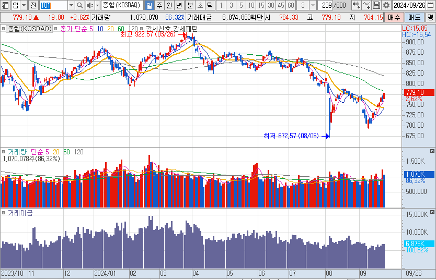436x280 pixels.
Task: Click the green 60 moving average legend
Action: [121, 29]
